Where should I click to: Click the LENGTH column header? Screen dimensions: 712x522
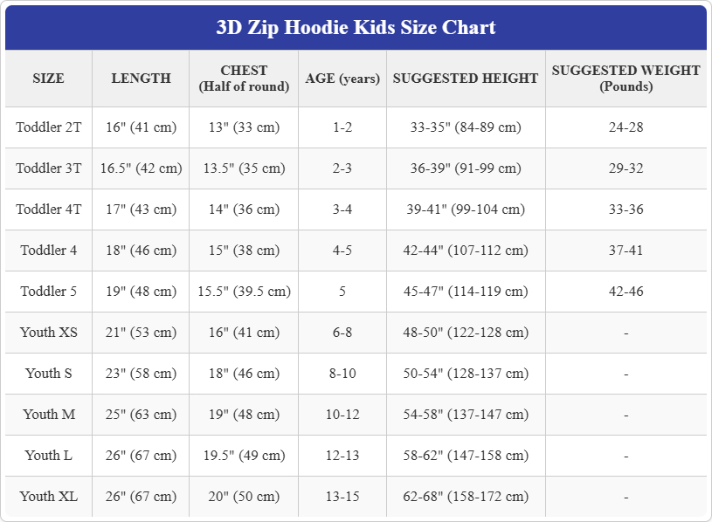(x=141, y=79)
